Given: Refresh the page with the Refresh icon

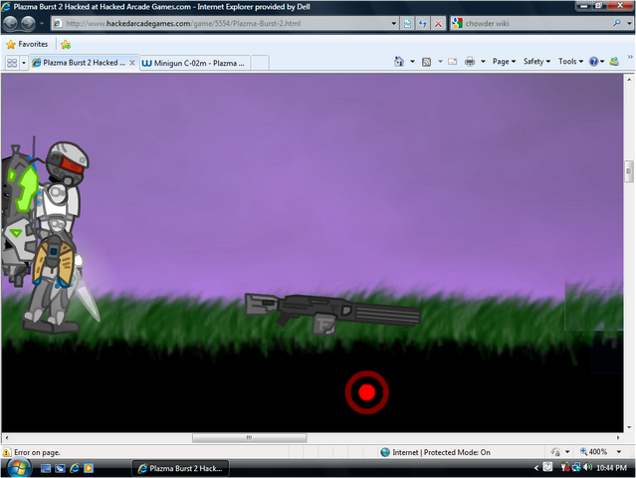Looking at the screenshot, I should pyautogui.click(x=423, y=24).
